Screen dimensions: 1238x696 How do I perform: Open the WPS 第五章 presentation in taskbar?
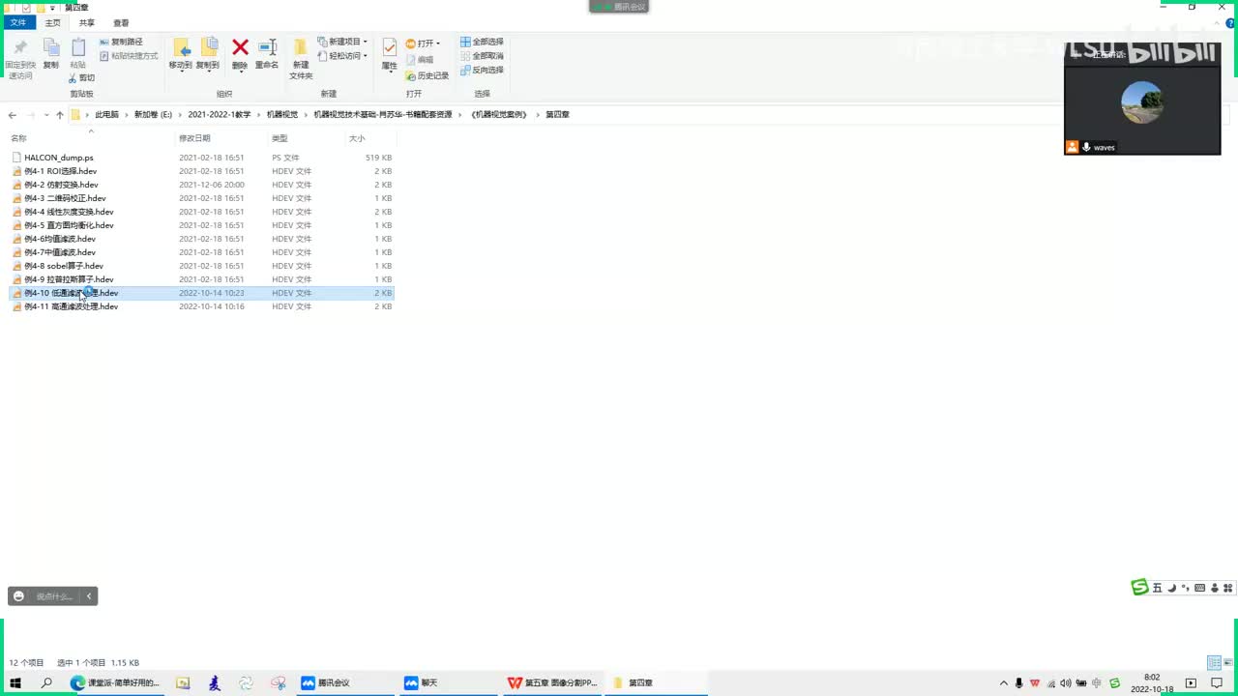click(x=554, y=682)
